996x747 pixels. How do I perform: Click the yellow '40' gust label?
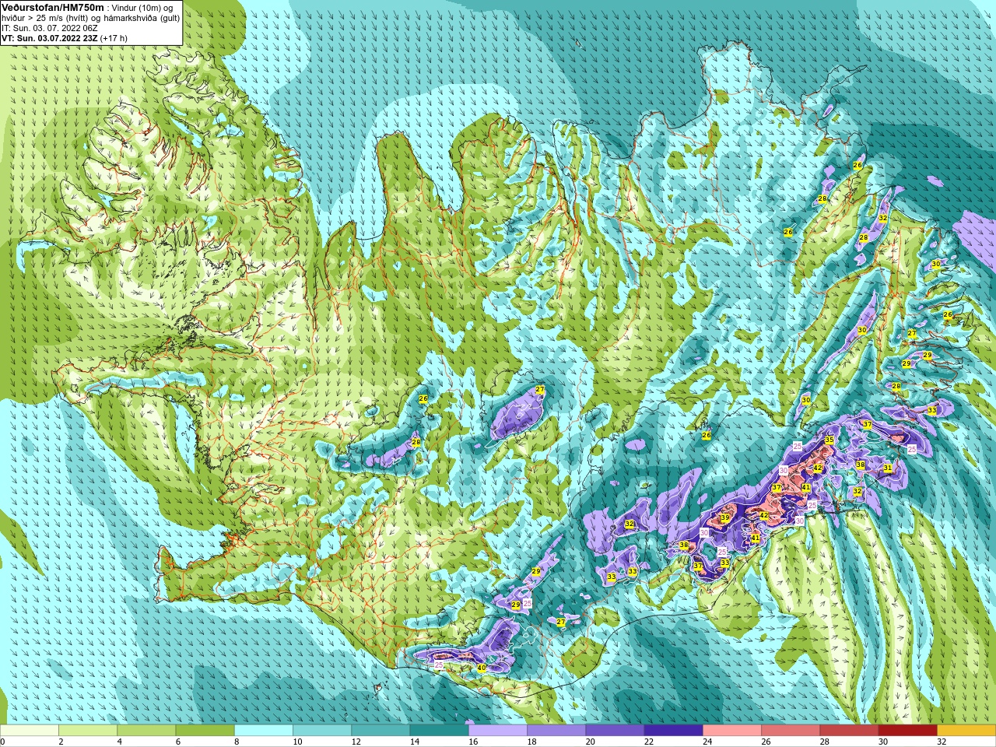pos(482,668)
